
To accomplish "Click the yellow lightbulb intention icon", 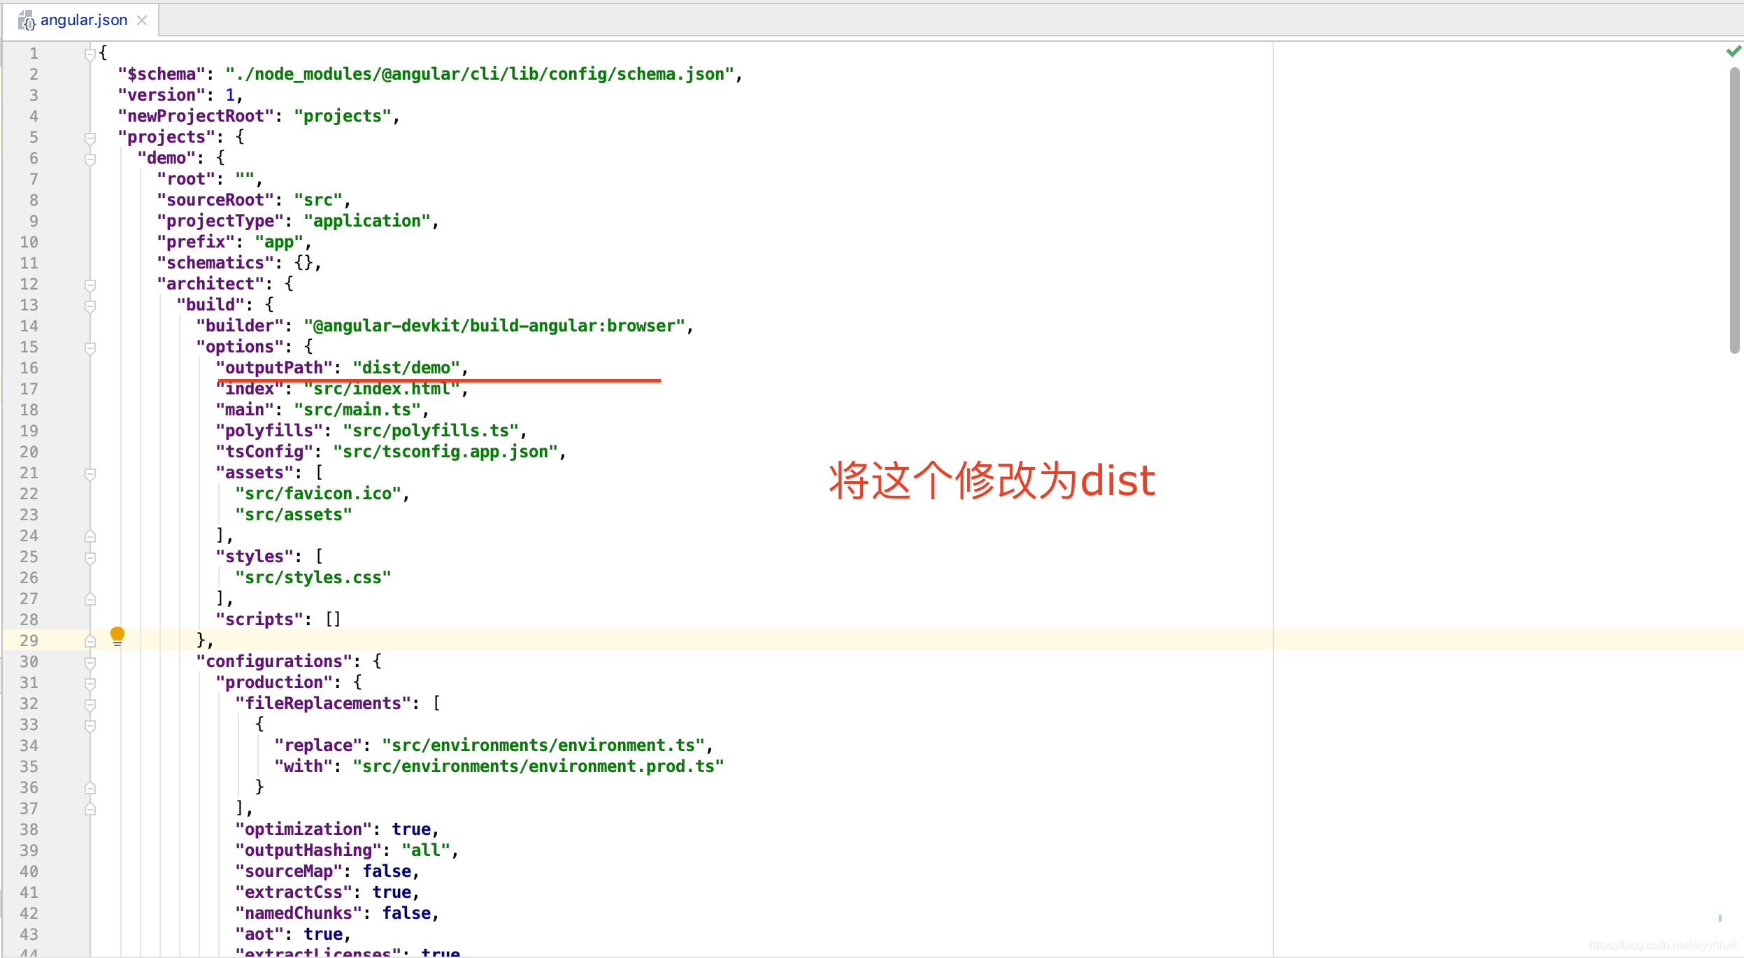I will tap(117, 635).
